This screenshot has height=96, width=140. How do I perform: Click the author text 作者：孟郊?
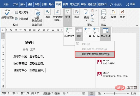[29, 49]
